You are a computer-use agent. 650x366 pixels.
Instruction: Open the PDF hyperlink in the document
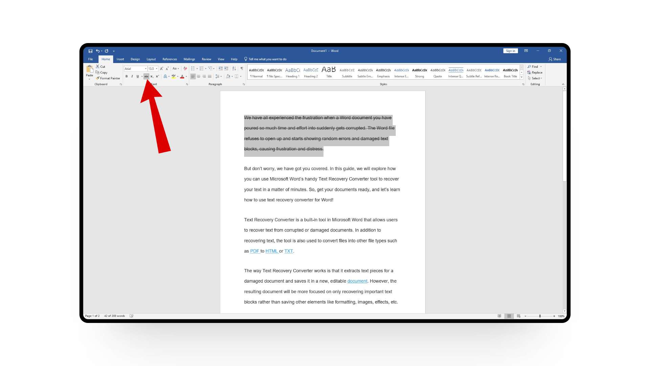pos(254,251)
